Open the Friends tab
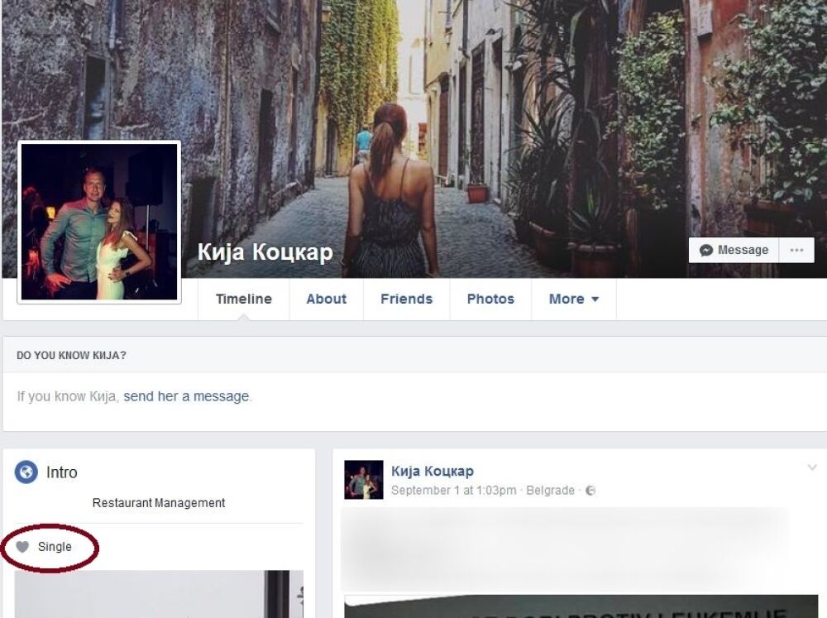 pyautogui.click(x=406, y=299)
